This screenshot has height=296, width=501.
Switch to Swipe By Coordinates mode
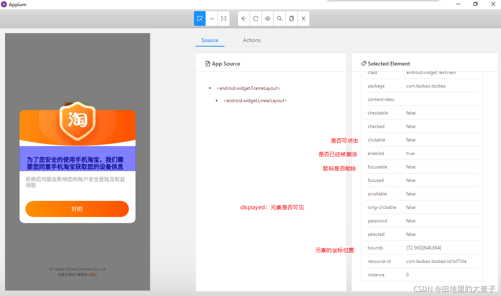(x=212, y=18)
